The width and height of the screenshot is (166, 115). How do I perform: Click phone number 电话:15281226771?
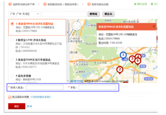click(x=26, y=67)
